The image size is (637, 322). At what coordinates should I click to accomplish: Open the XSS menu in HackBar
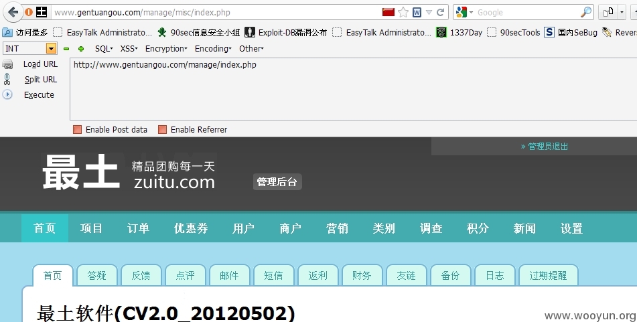tap(129, 49)
